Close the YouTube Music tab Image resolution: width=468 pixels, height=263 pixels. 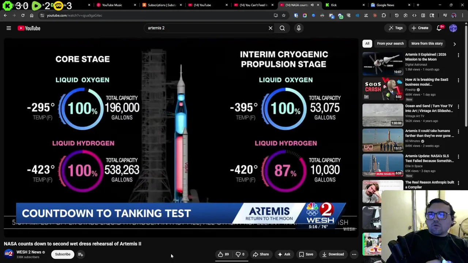pos(135,5)
